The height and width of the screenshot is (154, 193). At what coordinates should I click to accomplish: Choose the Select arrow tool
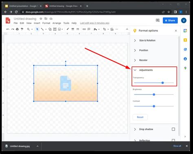pyautogui.click(x=37, y=29)
